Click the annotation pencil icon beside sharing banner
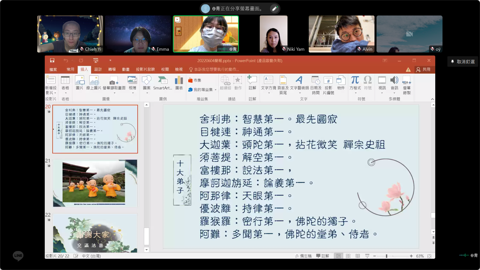 pyautogui.click(x=275, y=9)
